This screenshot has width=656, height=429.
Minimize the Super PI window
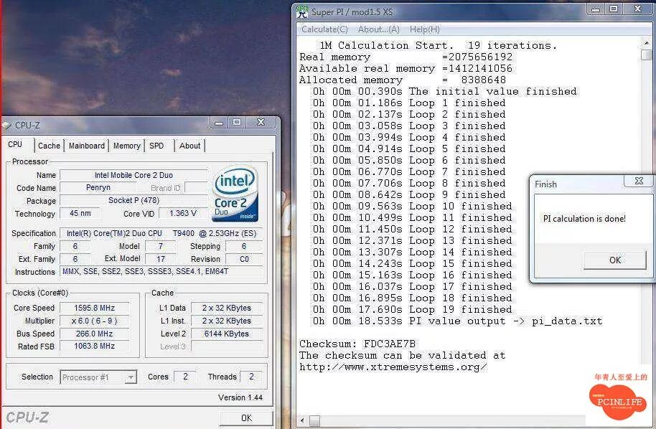(x=595, y=9)
